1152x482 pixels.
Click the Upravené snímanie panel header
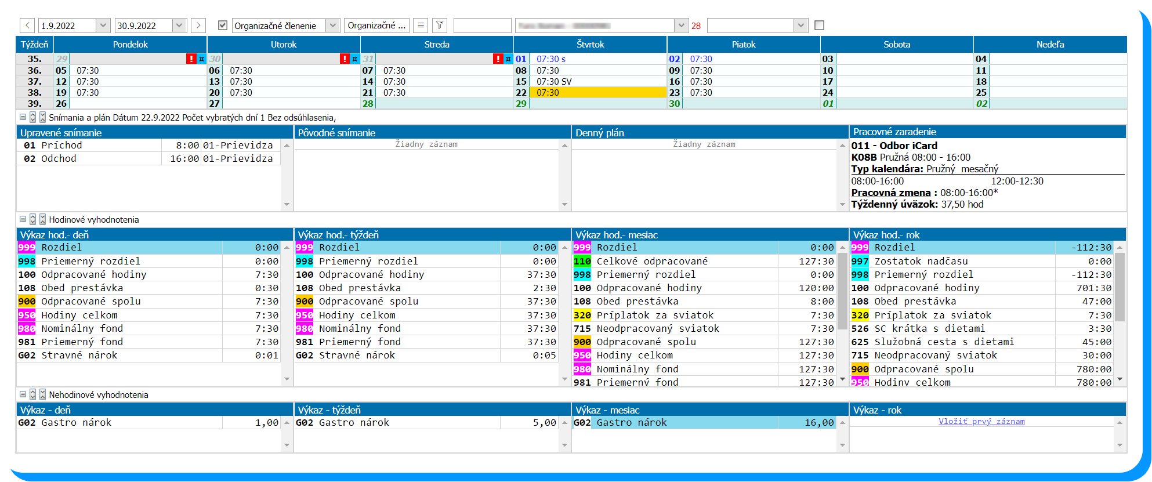point(154,132)
